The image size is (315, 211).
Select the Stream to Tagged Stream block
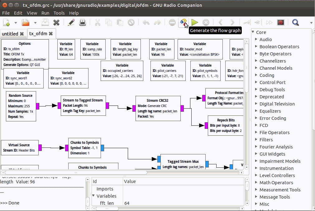click(84, 105)
